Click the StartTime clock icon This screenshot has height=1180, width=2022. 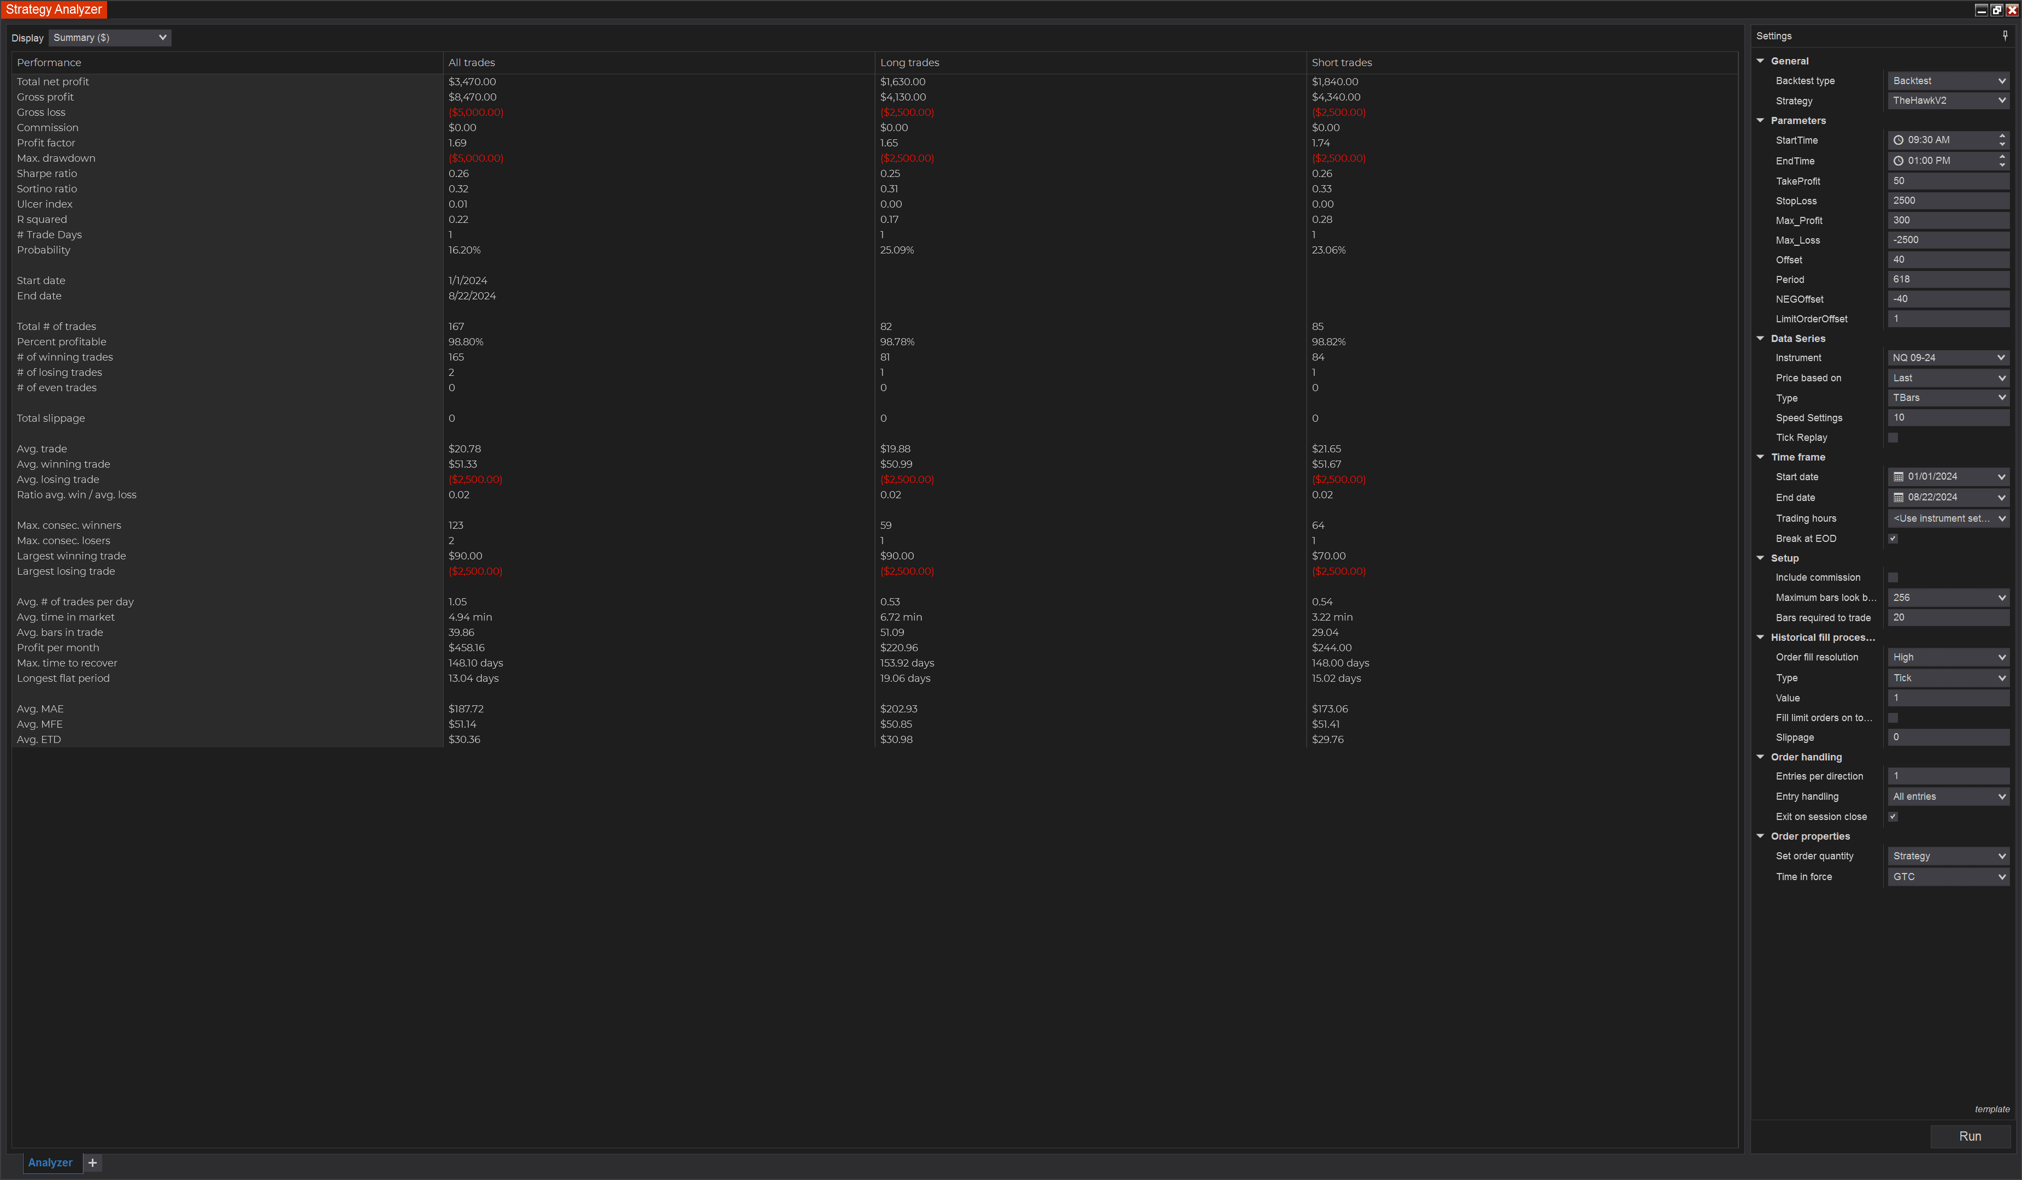[1898, 139]
